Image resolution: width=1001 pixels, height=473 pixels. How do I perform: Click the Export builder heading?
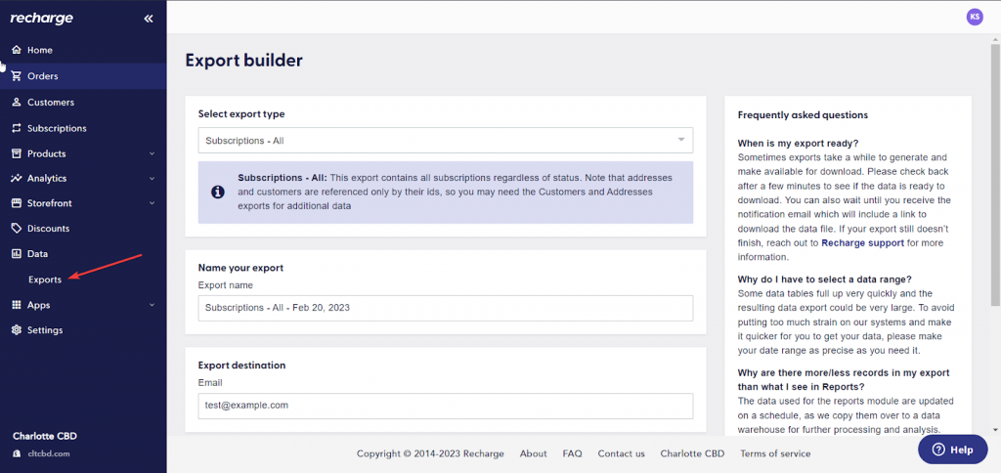pyautogui.click(x=243, y=61)
